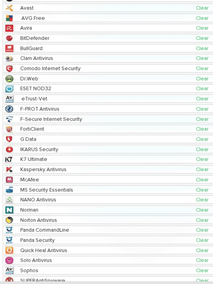
Task: Click the Avast orange logo icon
Action: click(9, 8)
